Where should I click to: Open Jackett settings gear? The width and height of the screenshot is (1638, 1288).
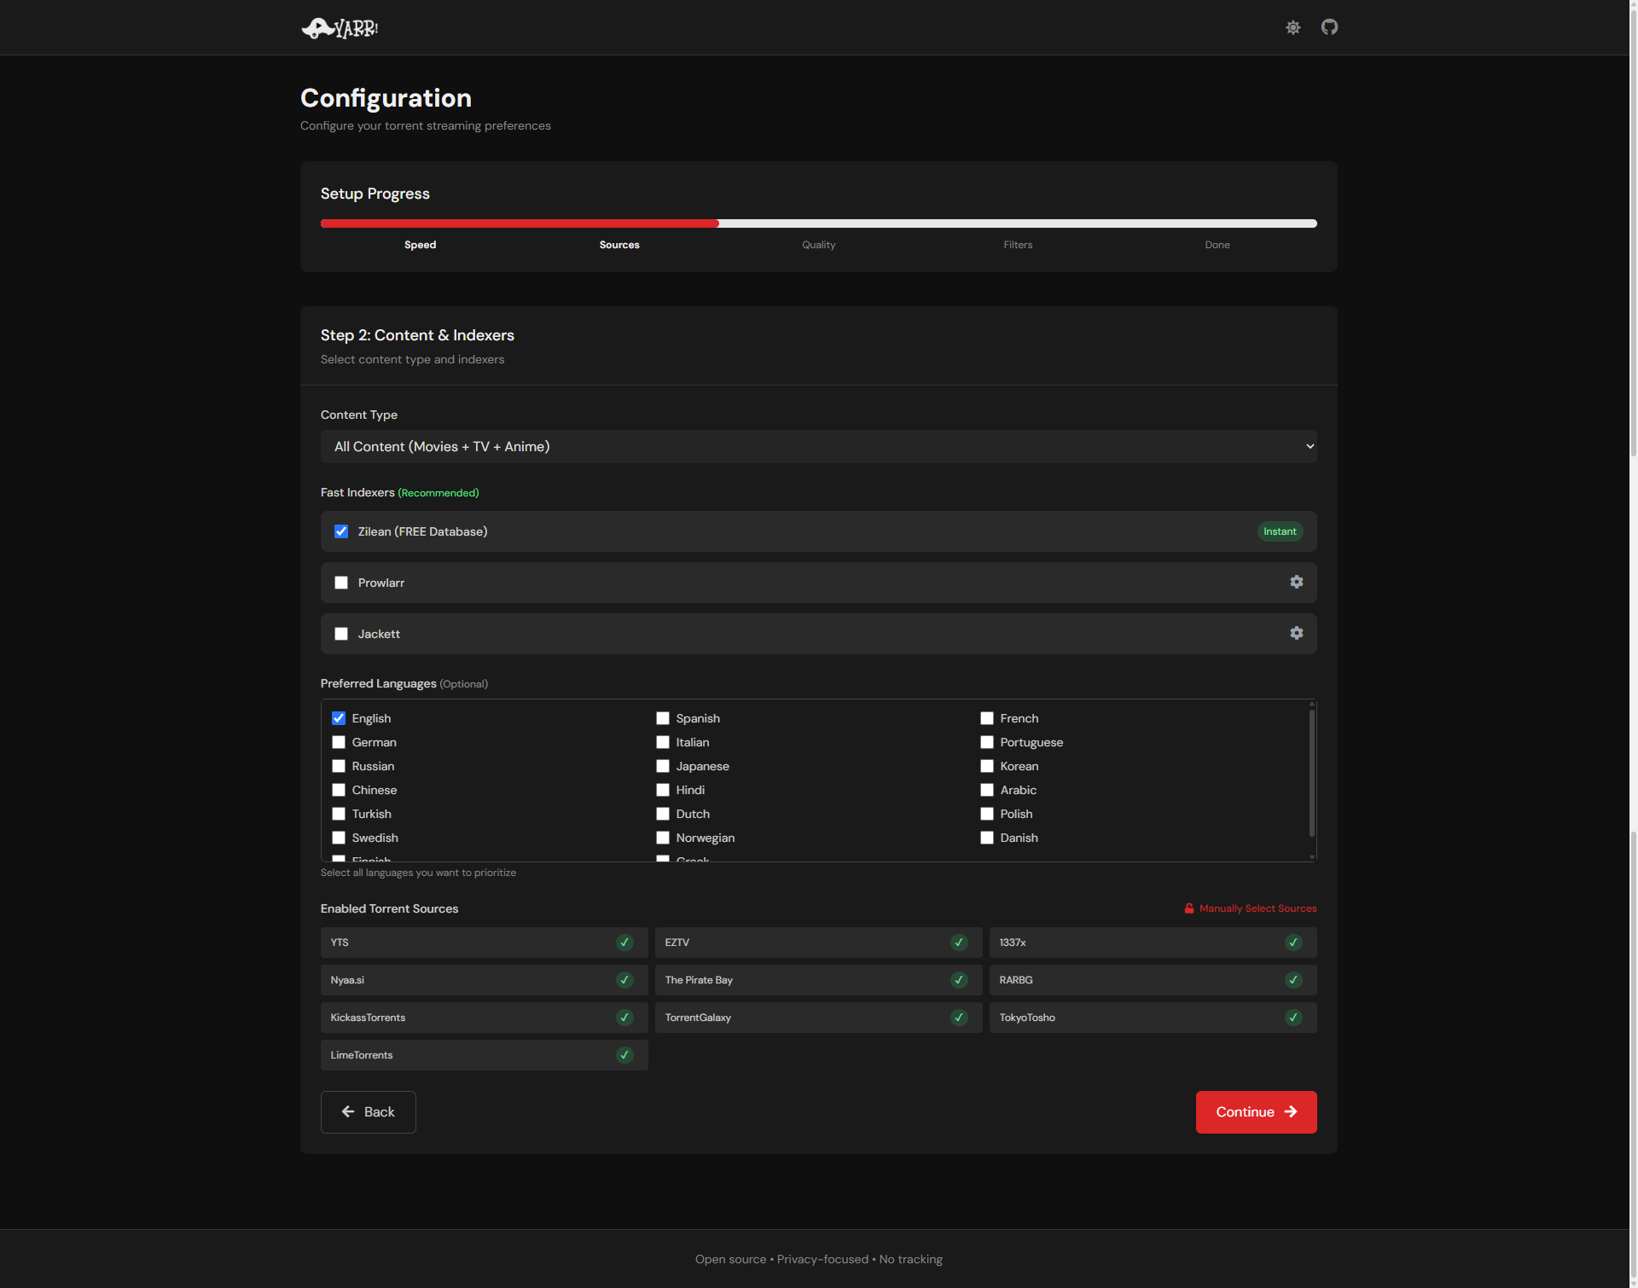pyautogui.click(x=1296, y=633)
